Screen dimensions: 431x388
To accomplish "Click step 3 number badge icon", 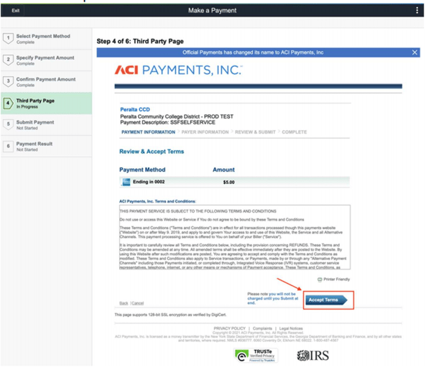I will (8, 81).
